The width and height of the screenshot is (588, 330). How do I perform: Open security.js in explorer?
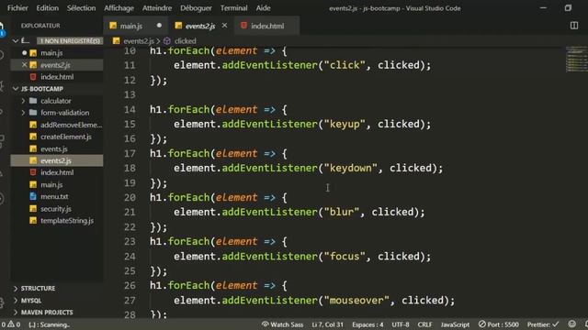point(56,208)
